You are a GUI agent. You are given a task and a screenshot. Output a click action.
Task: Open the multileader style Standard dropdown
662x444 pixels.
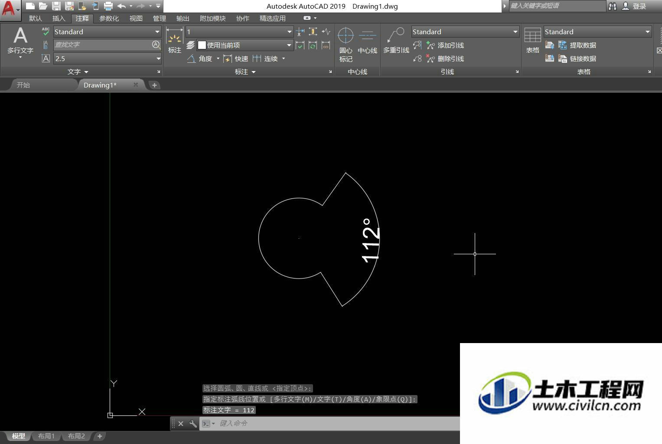(465, 32)
